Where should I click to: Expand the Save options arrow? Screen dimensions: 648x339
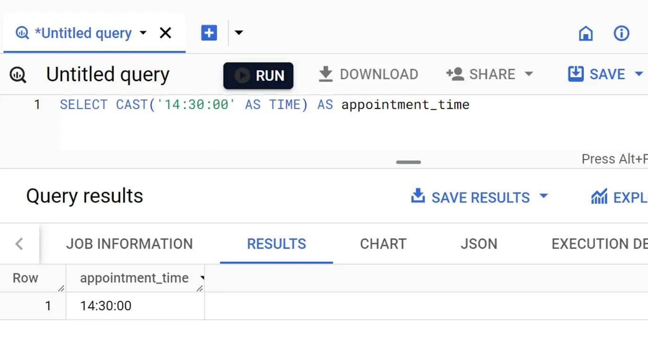tap(639, 74)
